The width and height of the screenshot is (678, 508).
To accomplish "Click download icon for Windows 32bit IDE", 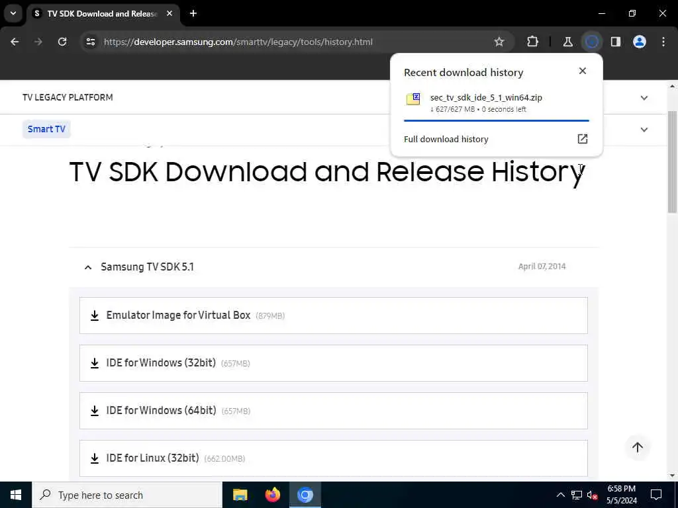I will (x=95, y=363).
